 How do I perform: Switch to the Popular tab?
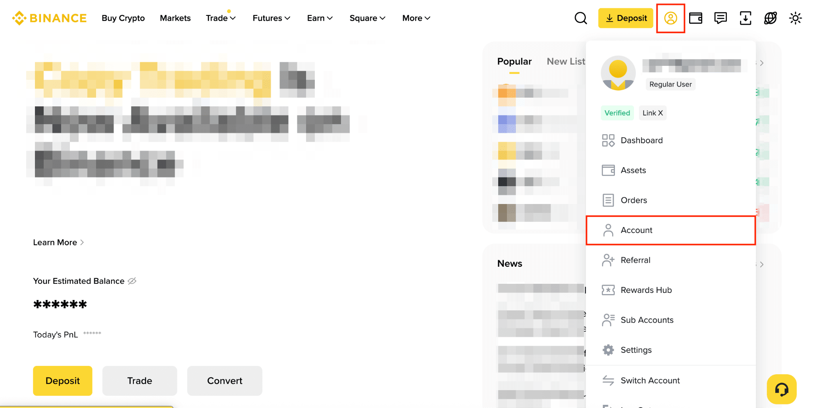(x=514, y=62)
